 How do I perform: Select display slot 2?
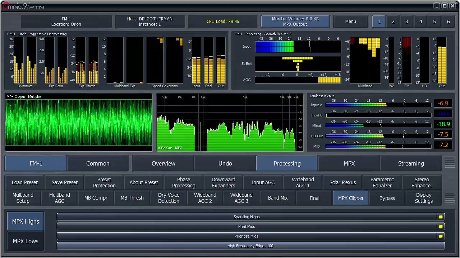393,21
